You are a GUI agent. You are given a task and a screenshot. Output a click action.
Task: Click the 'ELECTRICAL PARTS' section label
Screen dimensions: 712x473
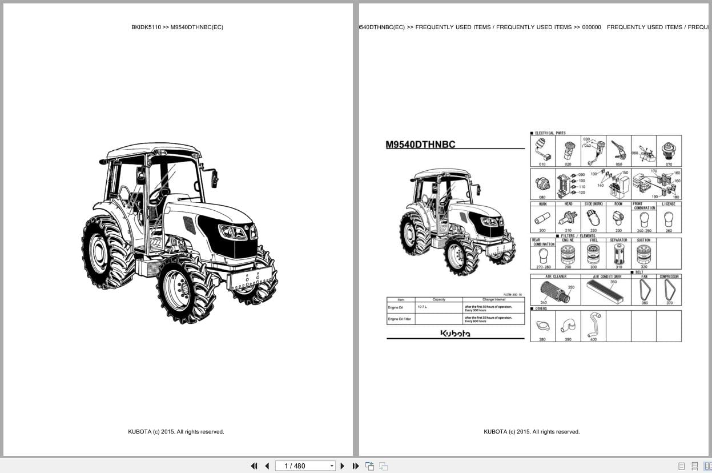pos(550,133)
